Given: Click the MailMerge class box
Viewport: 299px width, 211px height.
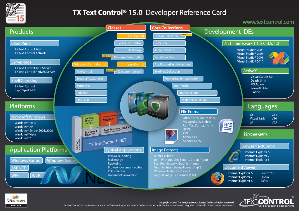Looking at the screenshot, I should pyautogui.click(x=129, y=50).
